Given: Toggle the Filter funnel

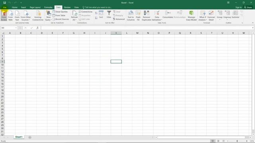Looking at the screenshot, I should pyautogui.click(x=109, y=15).
